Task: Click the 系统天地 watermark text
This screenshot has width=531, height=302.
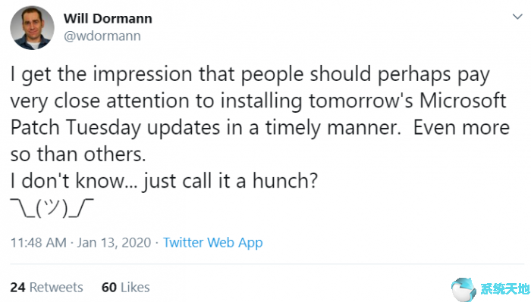Action: pos(504,289)
